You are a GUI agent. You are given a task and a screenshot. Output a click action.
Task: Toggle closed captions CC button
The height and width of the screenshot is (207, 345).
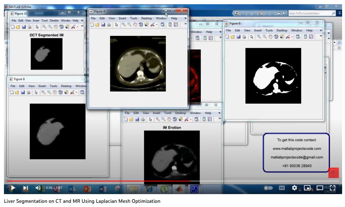[282, 188]
